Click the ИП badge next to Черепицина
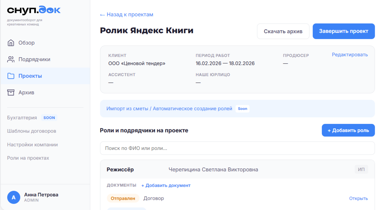This screenshot has height=210, width=384. [x=361, y=169]
